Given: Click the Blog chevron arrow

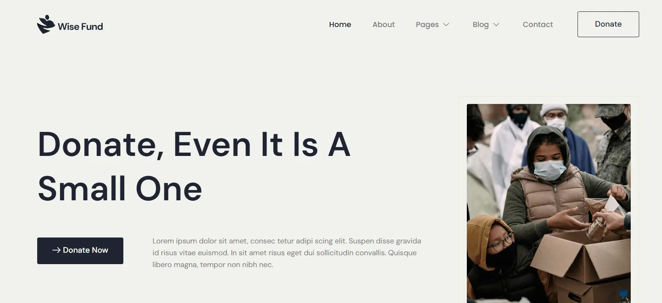Looking at the screenshot, I should (496, 25).
